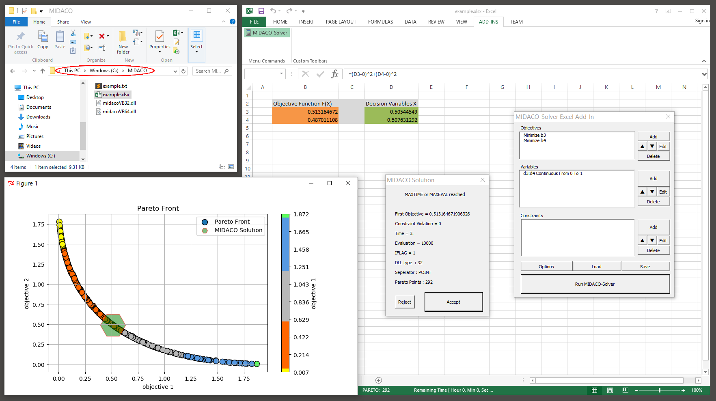Select 'Minimize b4' in the Objectives list

pyautogui.click(x=535, y=140)
